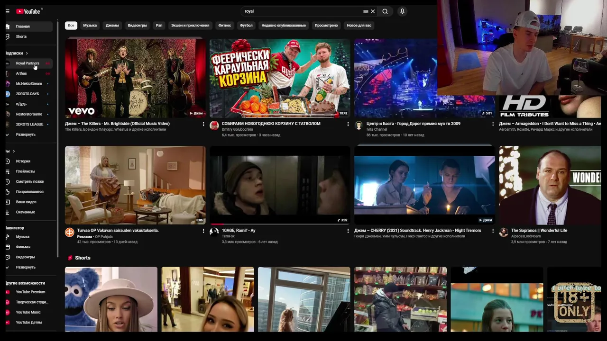Open Armageddon 'I Don't Want to Miss a Thing' title
Viewport: 607px width, 341px height.
[x=550, y=124]
